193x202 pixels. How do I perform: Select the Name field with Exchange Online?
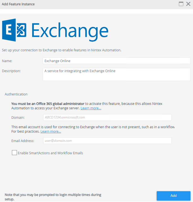point(116,61)
